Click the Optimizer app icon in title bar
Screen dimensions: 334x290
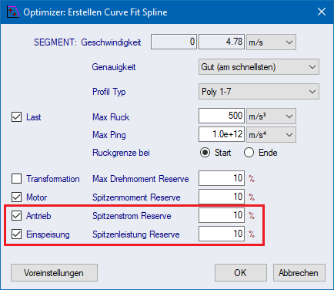tap(12, 12)
